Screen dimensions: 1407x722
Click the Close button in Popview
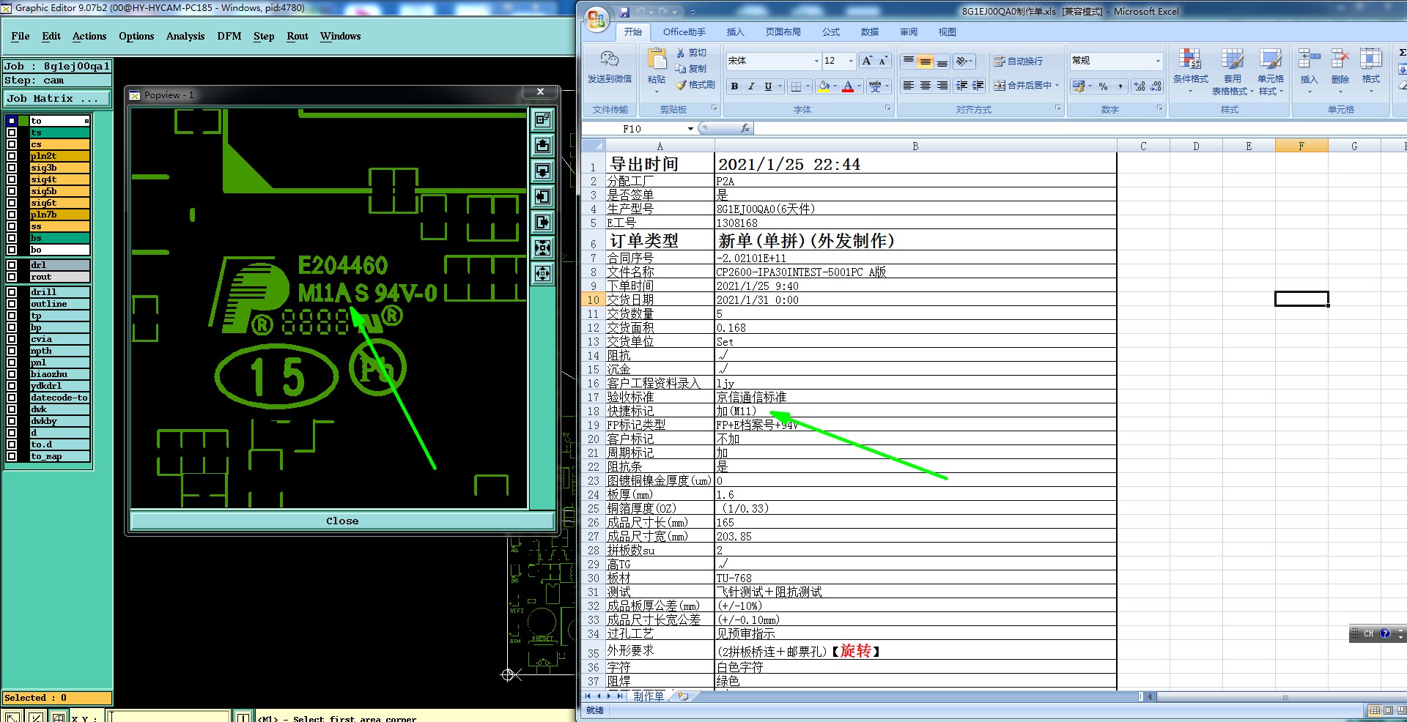click(342, 521)
